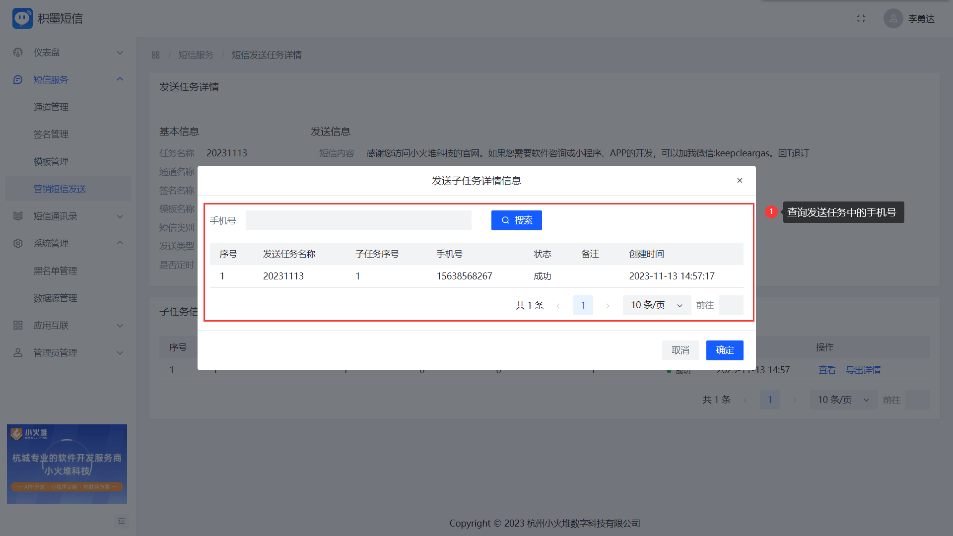Image resolution: width=953 pixels, height=536 pixels.
Task: Click the 短信通讯录 book icon
Action: point(18,216)
